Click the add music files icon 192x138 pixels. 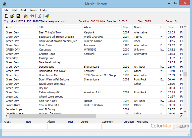(x=32, y=16)
